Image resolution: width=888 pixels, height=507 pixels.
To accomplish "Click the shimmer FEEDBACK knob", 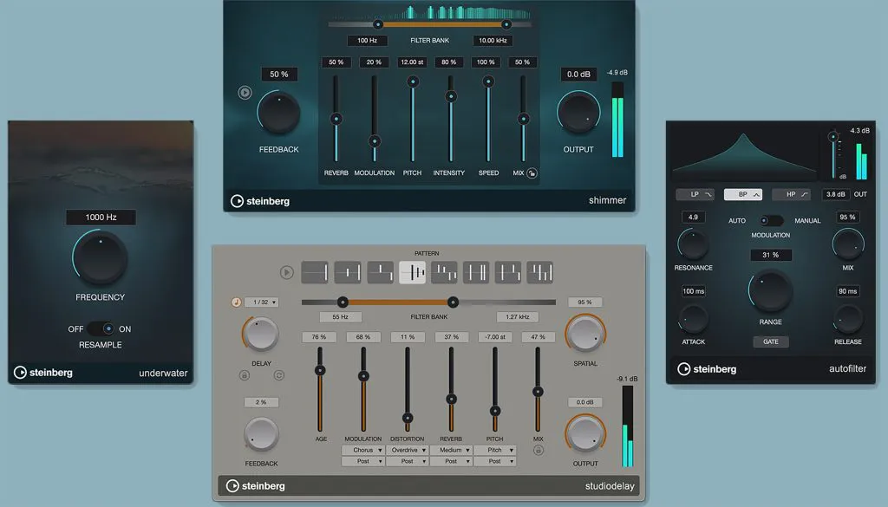I will [x=278, y=113].
